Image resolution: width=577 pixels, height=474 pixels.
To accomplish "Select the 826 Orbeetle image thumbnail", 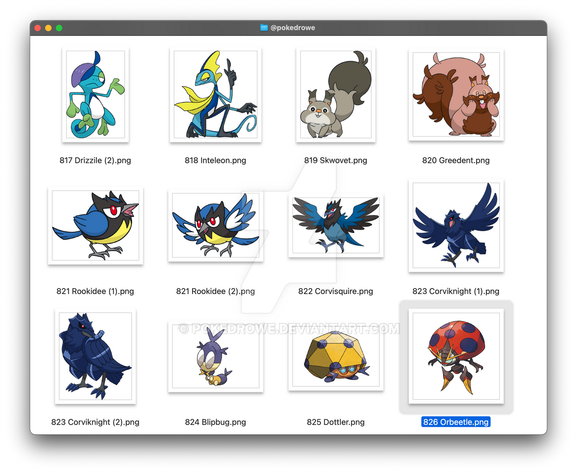I will (x=456, y=356).
